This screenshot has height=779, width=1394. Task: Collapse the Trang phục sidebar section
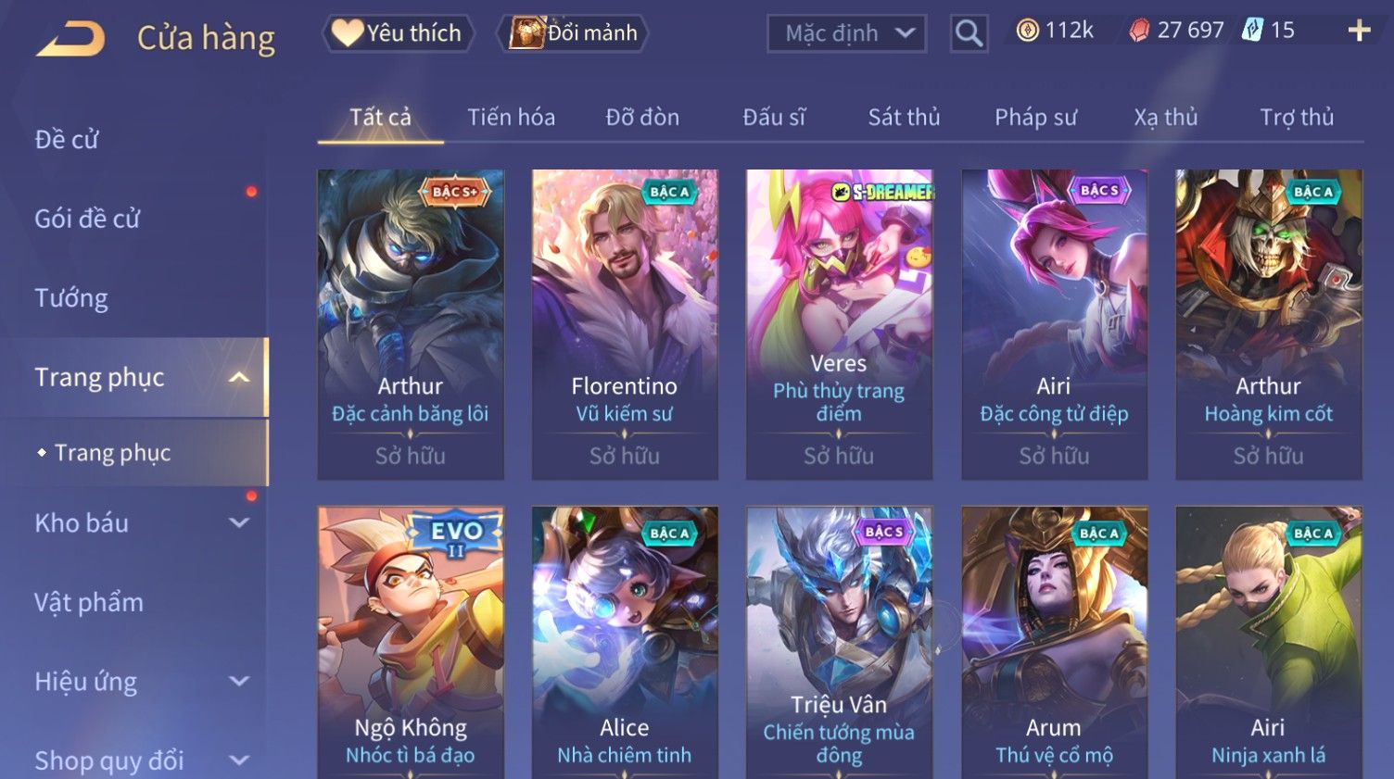point(239,377)
